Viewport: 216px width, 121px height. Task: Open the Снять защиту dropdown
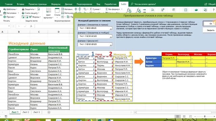point(30,13)
